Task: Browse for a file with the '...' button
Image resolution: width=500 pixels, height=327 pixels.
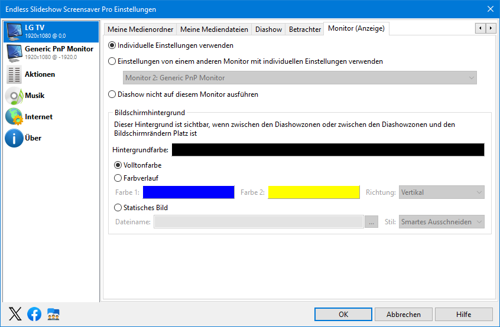Action: click(x=372, y=222)
